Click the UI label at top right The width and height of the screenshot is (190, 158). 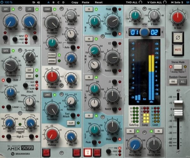pos(188,2)
